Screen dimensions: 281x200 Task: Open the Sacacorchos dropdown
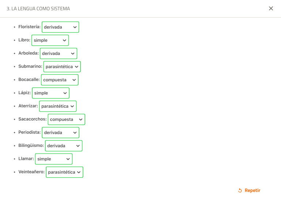coord(67,119)
